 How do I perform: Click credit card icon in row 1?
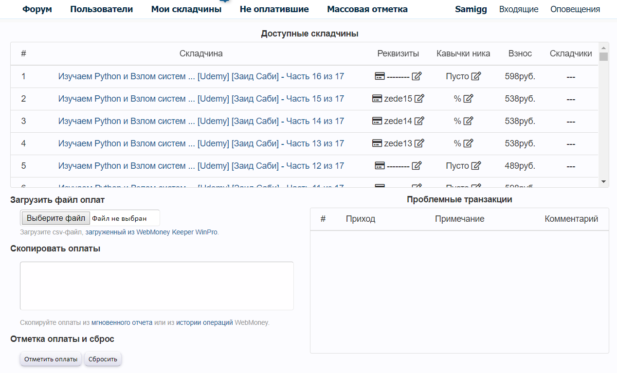click(380, 76)
